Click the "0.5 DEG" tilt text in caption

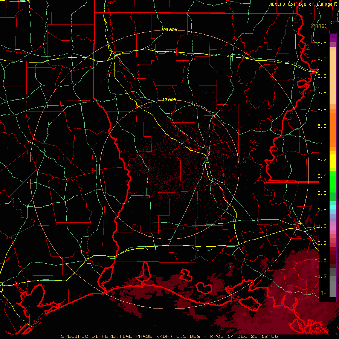pos(188,336)
